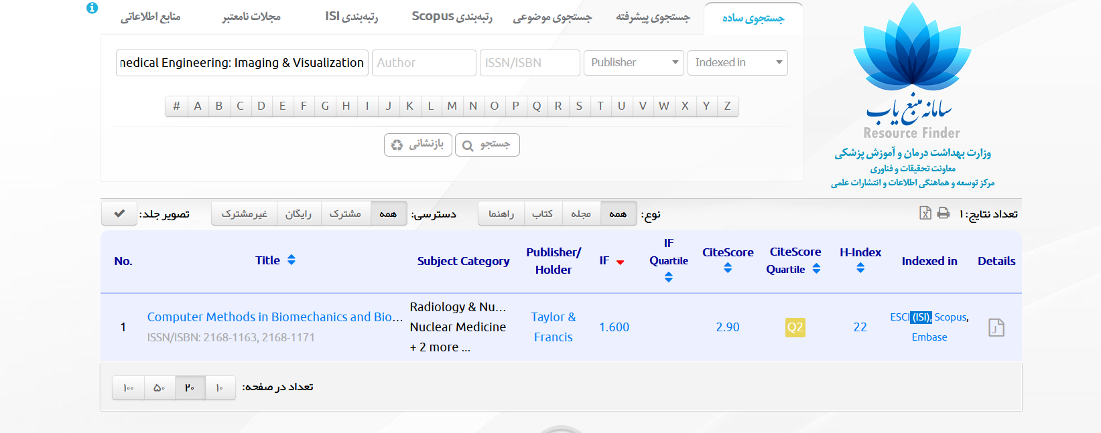Open journal details document icon

click(x=996, y=327)
